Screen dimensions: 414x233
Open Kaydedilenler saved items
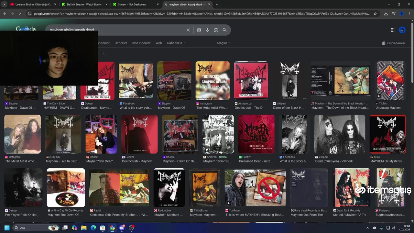click(394, 43)
